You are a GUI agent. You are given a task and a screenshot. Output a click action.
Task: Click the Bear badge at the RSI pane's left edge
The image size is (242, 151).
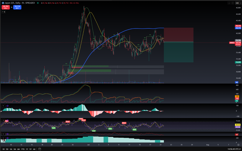click(6, 121)
